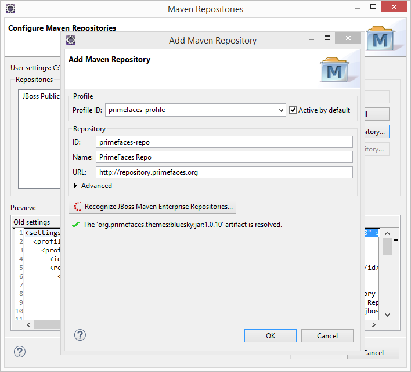Click the repository ID field primefaces-repo
Image resolution: width=411 pixels, height=372 pixels.
tap(224, 142)
